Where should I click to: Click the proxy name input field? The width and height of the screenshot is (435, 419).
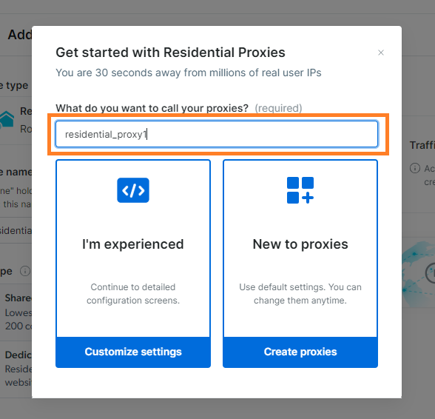pos(217,134)
